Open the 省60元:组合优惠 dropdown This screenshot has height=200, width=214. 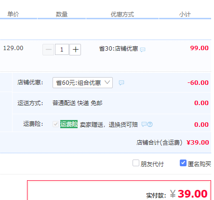point(82,83)
